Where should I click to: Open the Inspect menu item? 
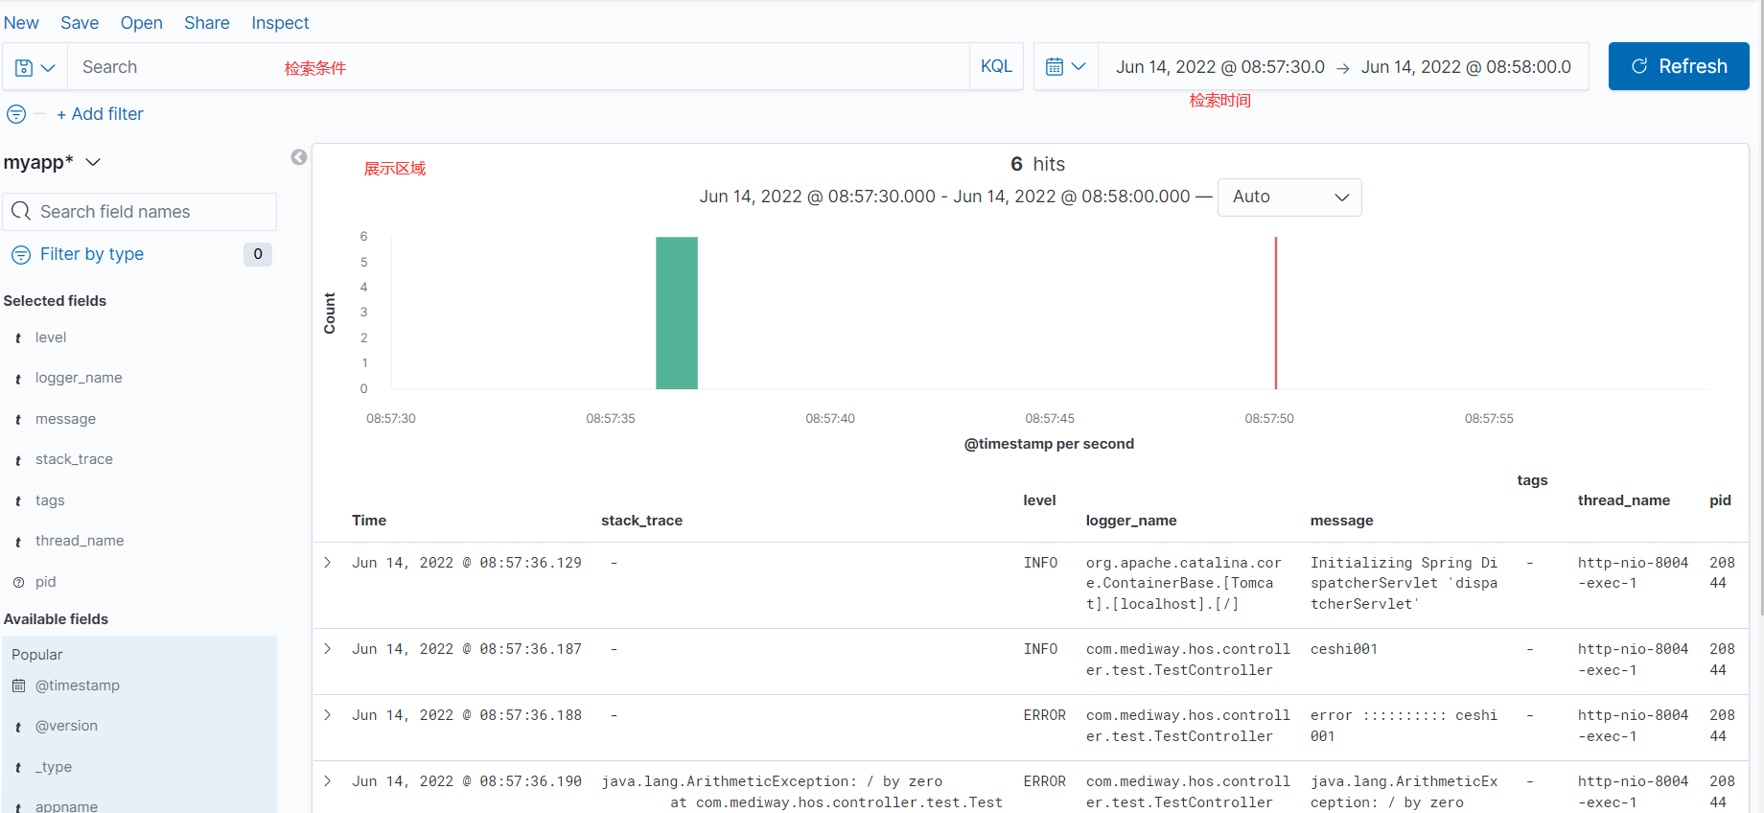pos(280,23)
